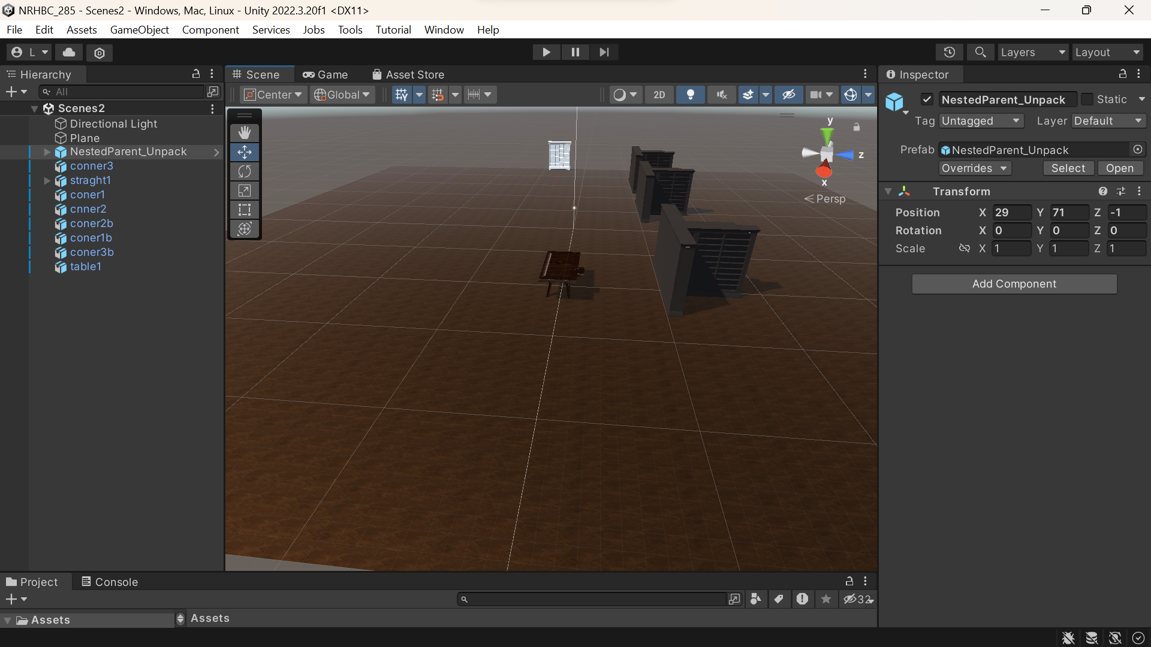Click the prefab object picker circle
This screenshot has width=1151, height=647.
[x=1138, y=149]
